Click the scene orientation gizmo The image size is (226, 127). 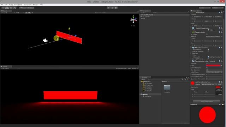[133, 20]
